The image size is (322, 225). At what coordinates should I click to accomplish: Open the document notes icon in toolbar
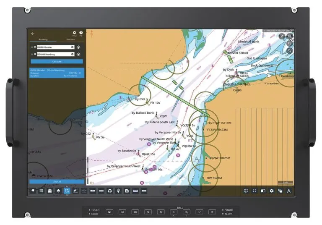(127, 191)
